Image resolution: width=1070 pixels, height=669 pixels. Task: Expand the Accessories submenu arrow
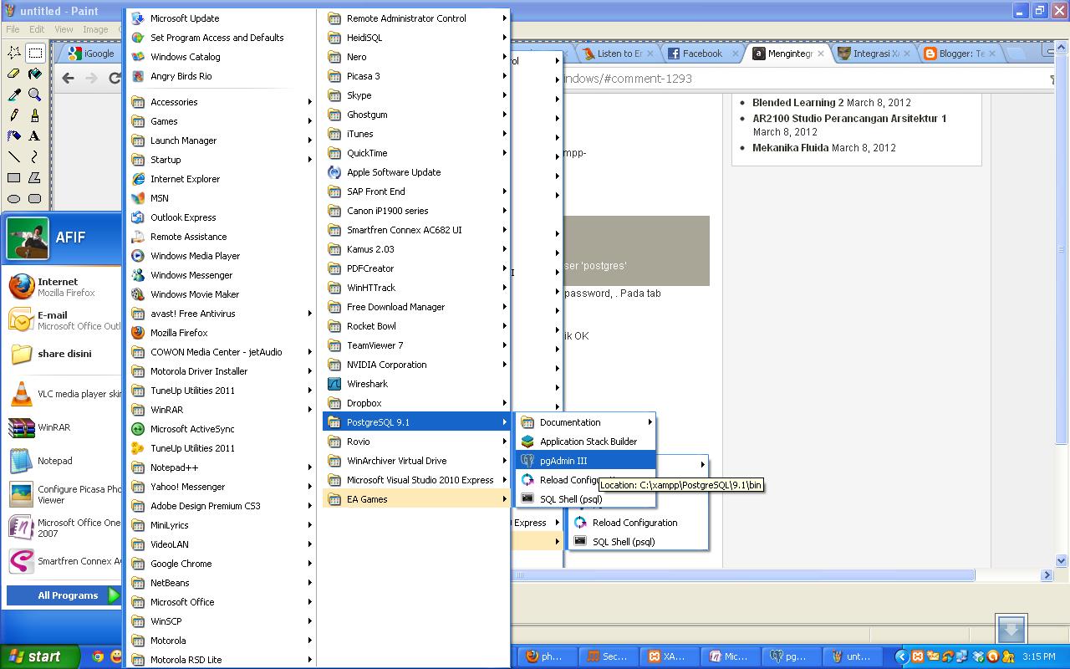(x=309, y=102)
